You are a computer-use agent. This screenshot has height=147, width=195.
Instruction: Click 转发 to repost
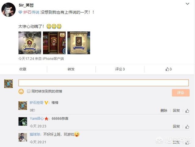71,69
